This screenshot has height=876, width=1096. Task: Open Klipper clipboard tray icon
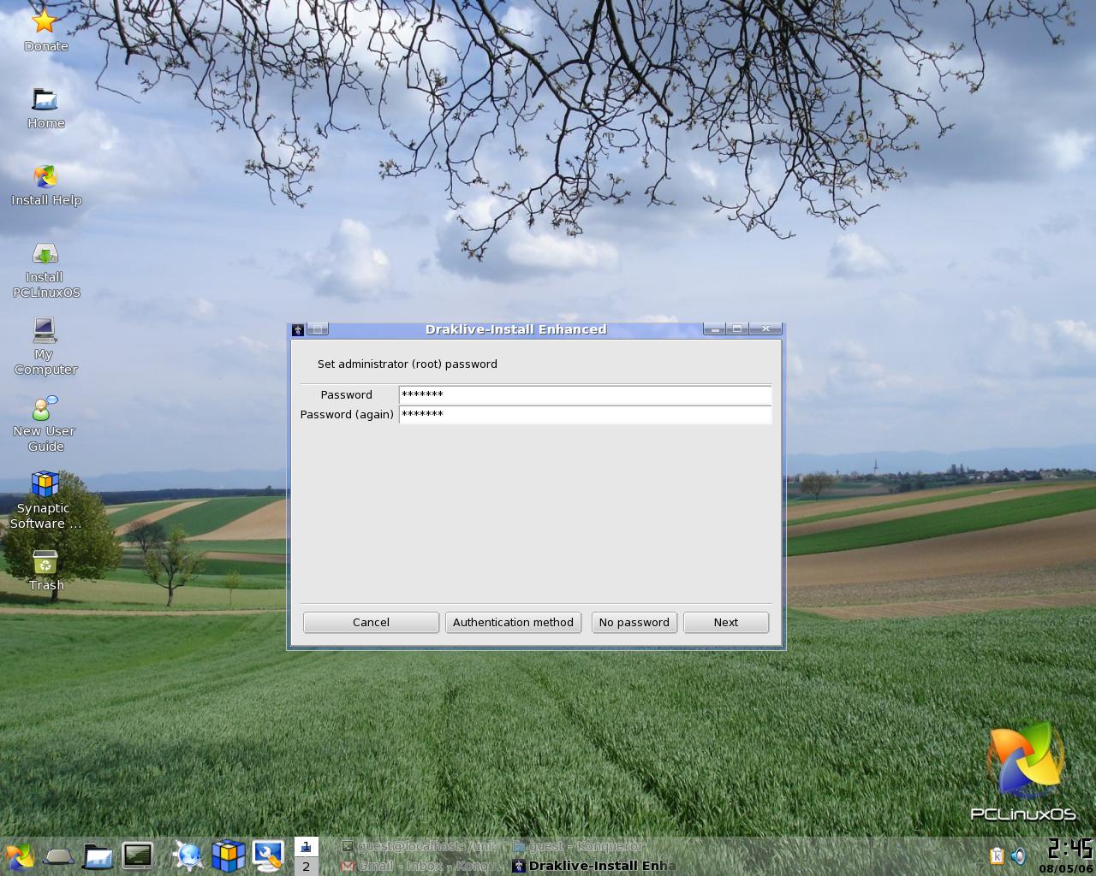click(997, 856)
